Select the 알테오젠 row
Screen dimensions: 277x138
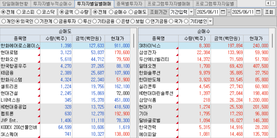point(203,66)
